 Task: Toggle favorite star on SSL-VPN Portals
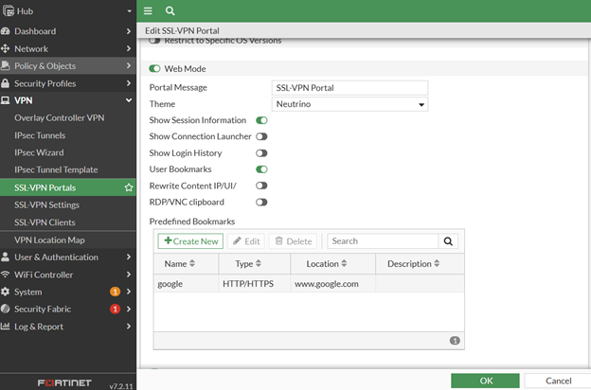click(x=129, y=187)
